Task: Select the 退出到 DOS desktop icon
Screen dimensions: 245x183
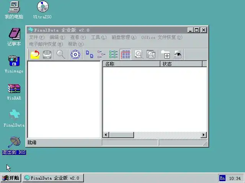Action: pyautogui.click(x=14, y=146)
